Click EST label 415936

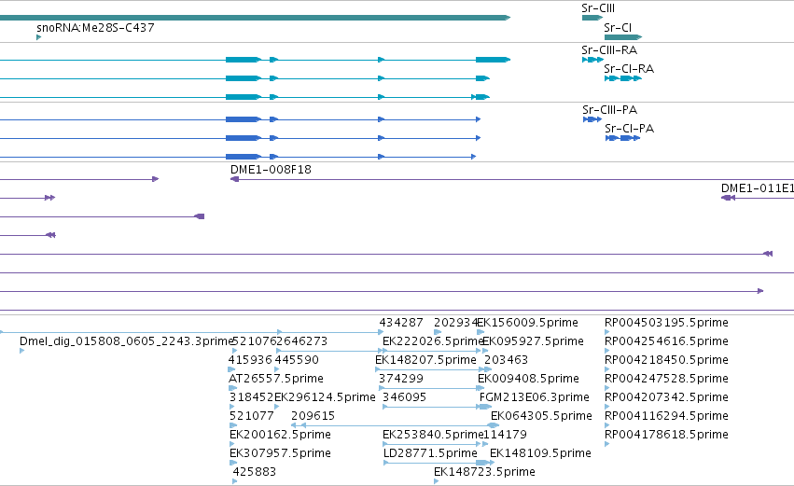250,360
